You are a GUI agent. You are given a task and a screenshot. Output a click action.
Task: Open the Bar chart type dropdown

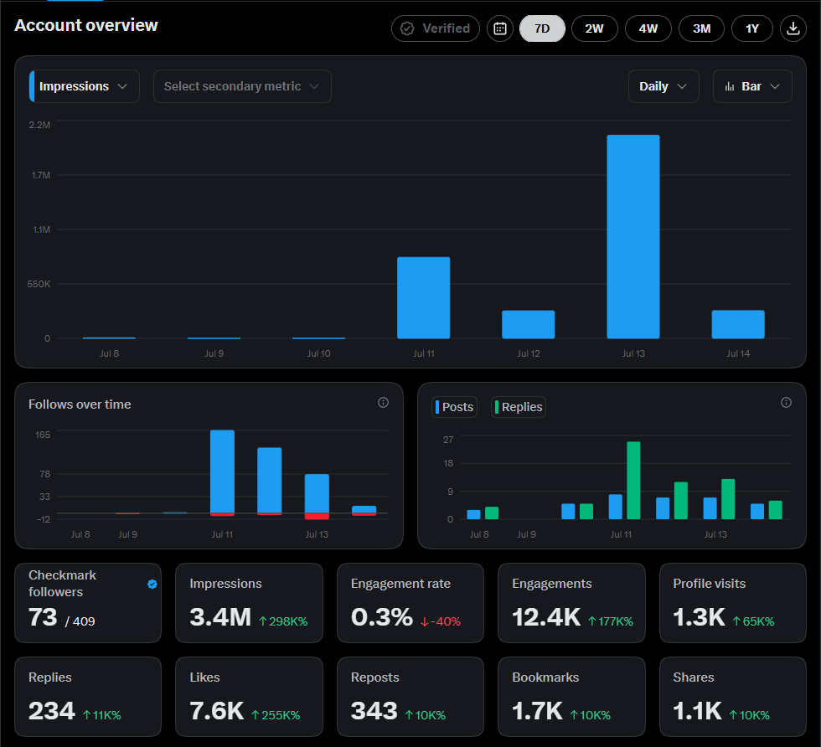(x=752, y=86)
